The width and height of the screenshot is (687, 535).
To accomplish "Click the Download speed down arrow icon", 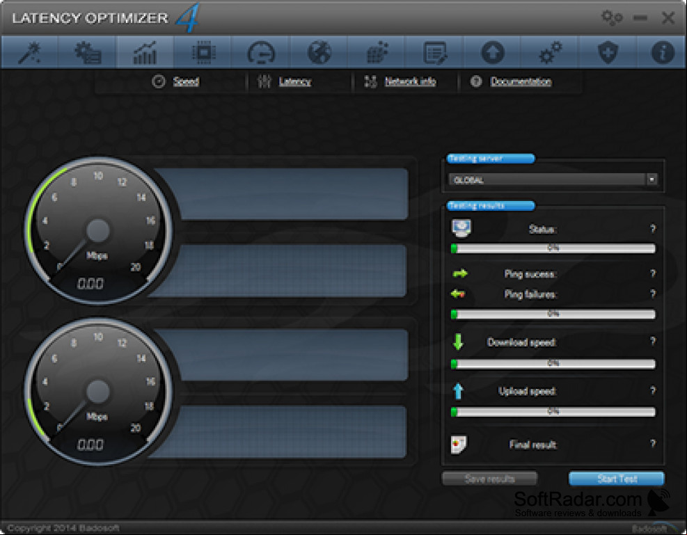I will click(458, 342).
